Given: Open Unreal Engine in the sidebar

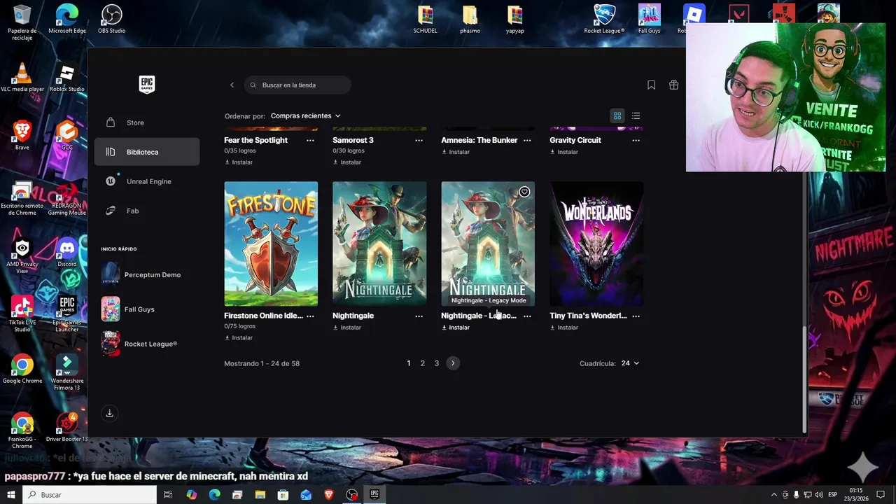Looking at the screenshot, I should click(x=147, y=181).
